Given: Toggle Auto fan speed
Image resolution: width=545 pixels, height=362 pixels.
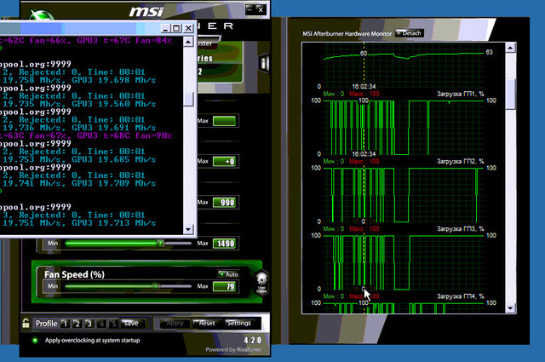Looking at the screenshot, I should point(228,274).
